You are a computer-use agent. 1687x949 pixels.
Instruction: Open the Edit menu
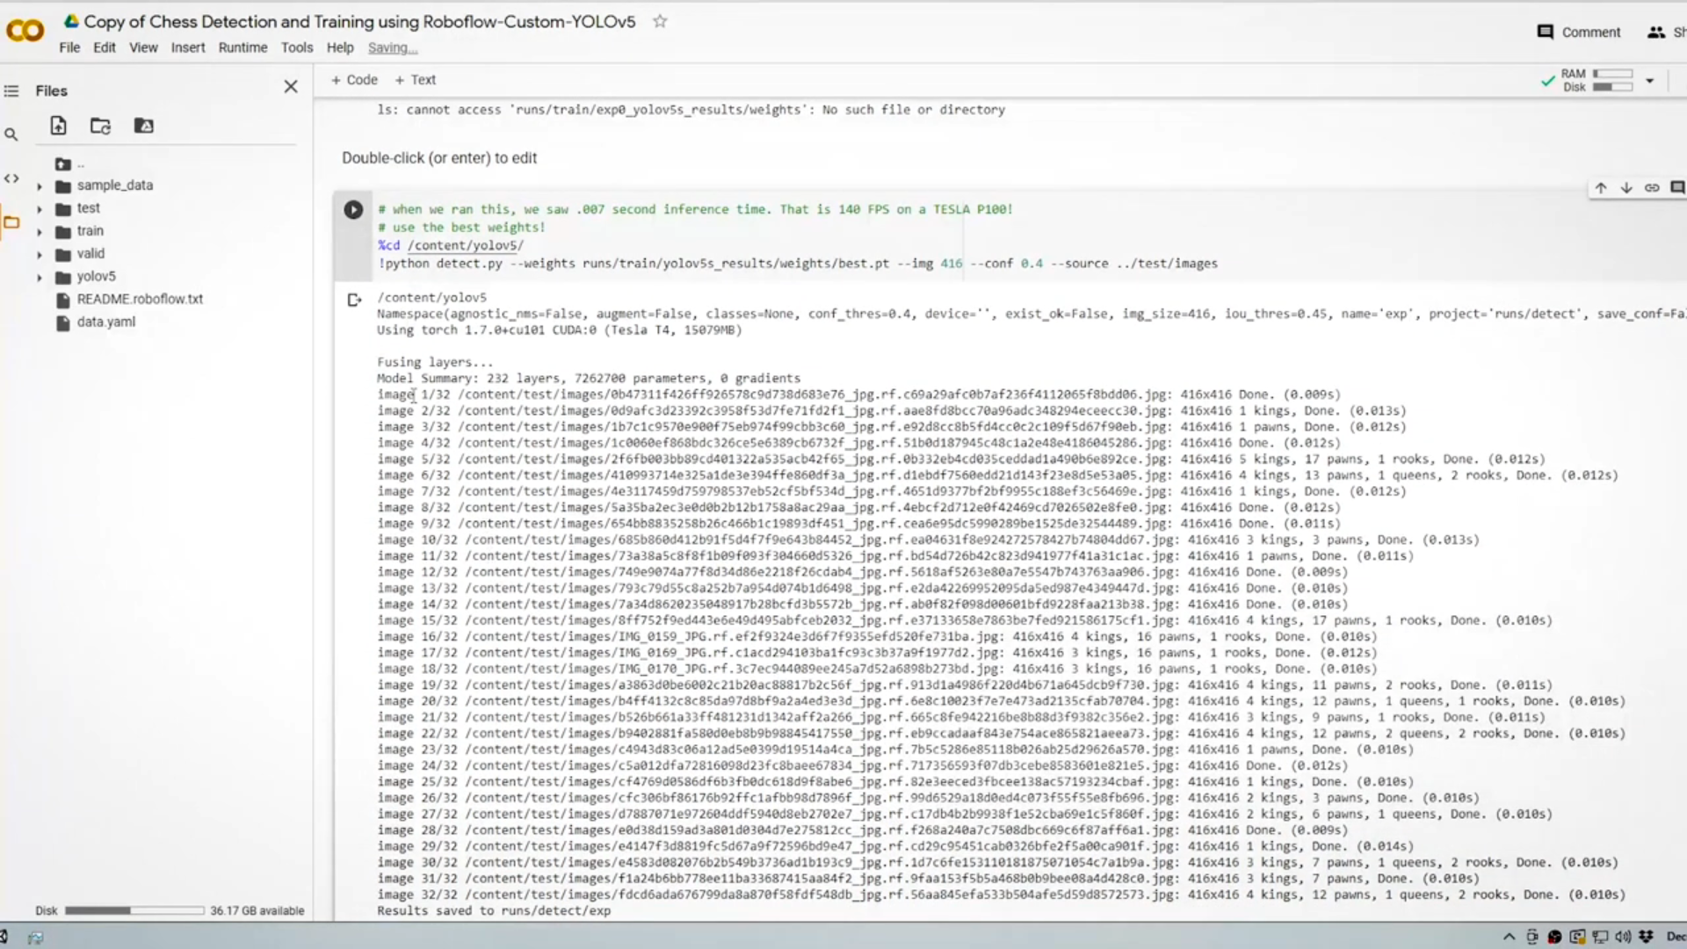point(105,47)
